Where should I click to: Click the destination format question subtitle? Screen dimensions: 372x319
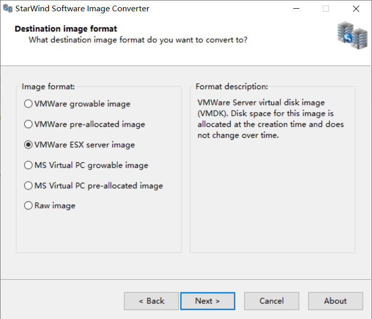pyautogui.click(x=138, y=39)
